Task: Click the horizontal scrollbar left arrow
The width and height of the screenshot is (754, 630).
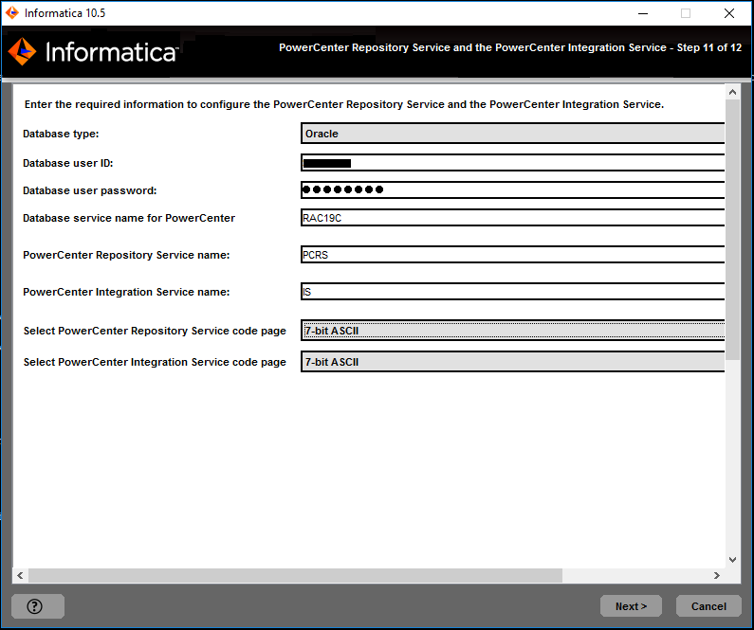Action: click(x=20, y=575)
